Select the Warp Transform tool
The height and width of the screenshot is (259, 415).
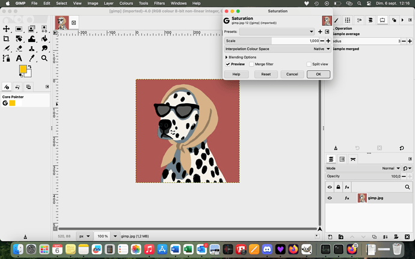pos(31,39)
